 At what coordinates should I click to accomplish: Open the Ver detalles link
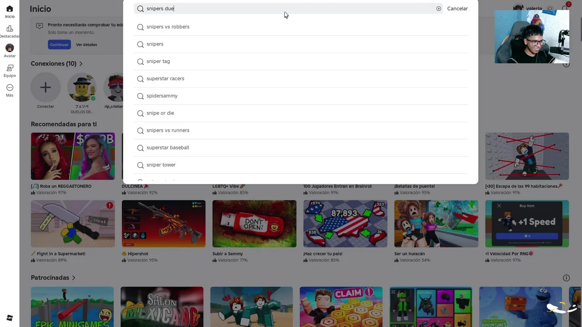[x=86, y=45]
